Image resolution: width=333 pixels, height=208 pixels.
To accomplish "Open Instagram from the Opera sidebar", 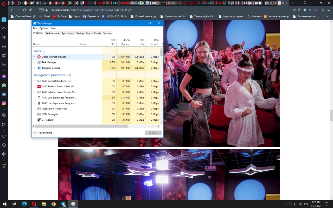I will click(x=4, y=103).
